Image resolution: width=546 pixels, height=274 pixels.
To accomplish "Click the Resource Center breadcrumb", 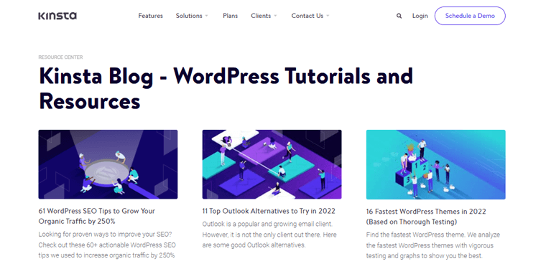I will (x=60, y=57).
